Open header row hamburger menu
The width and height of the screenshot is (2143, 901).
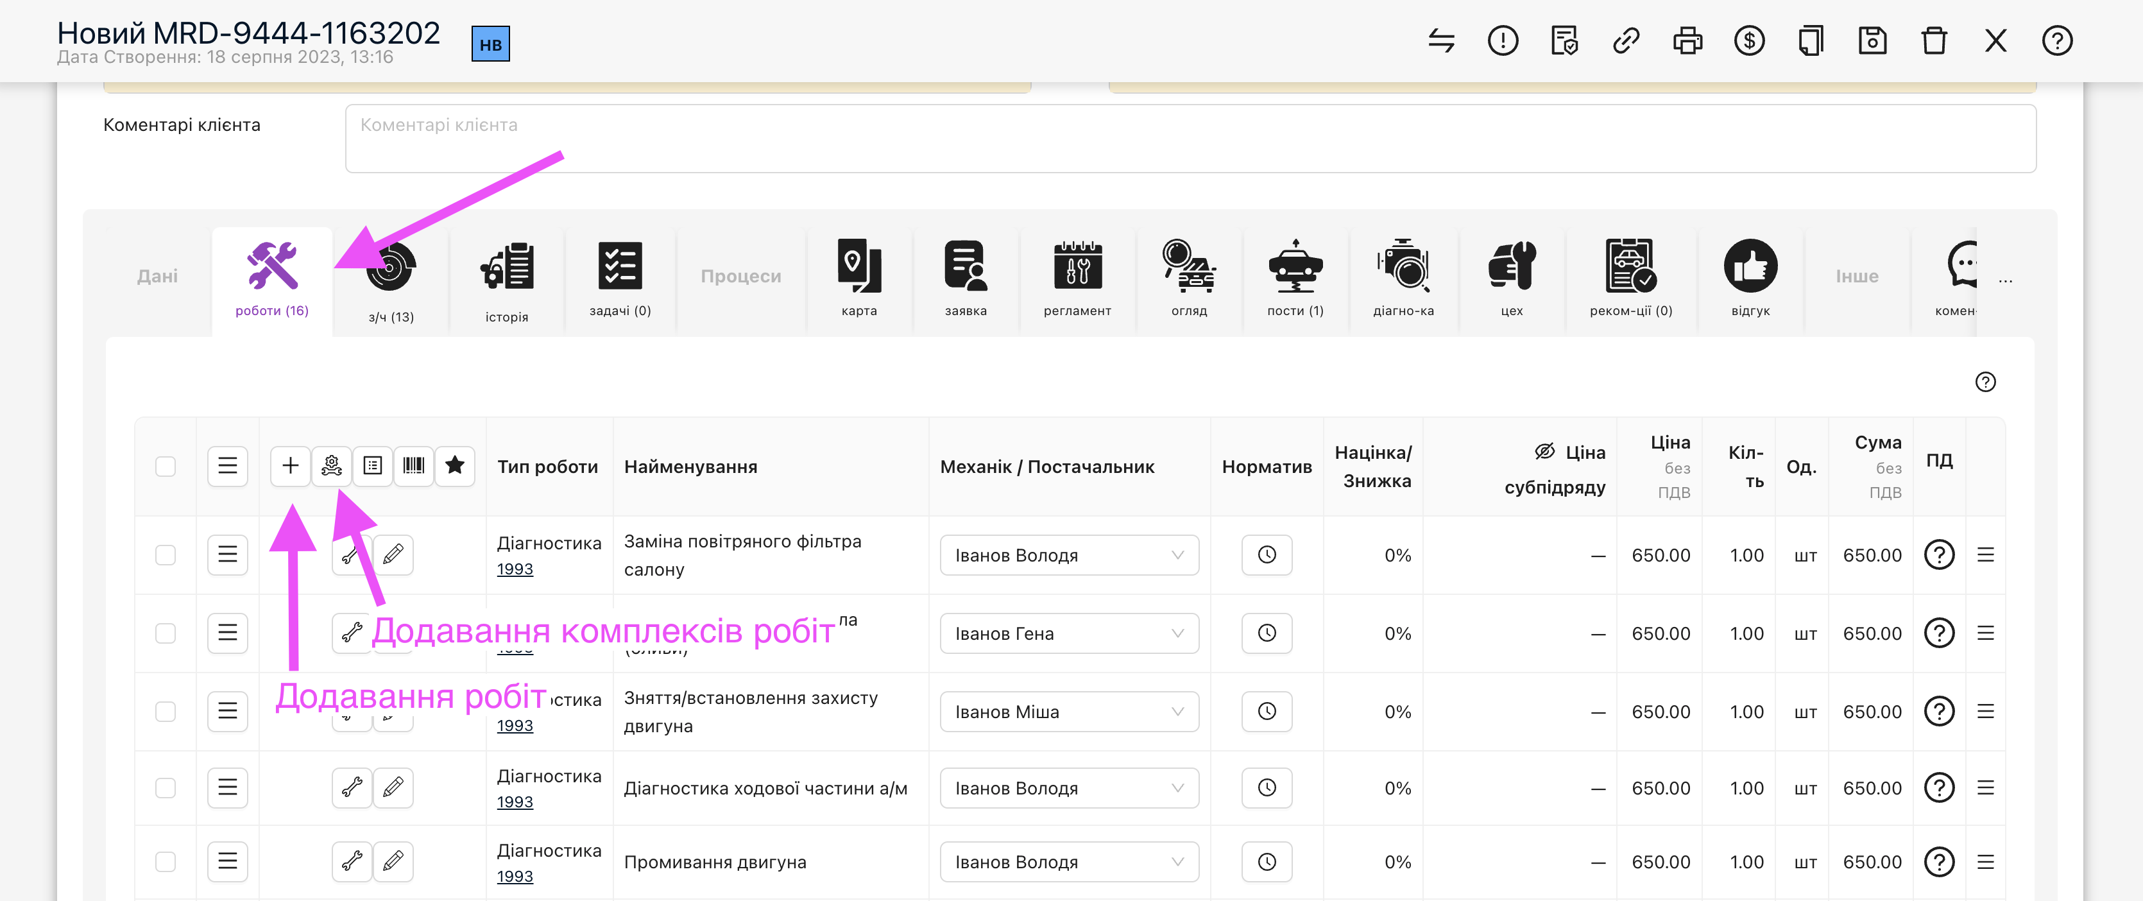click(x=227, y=465)
